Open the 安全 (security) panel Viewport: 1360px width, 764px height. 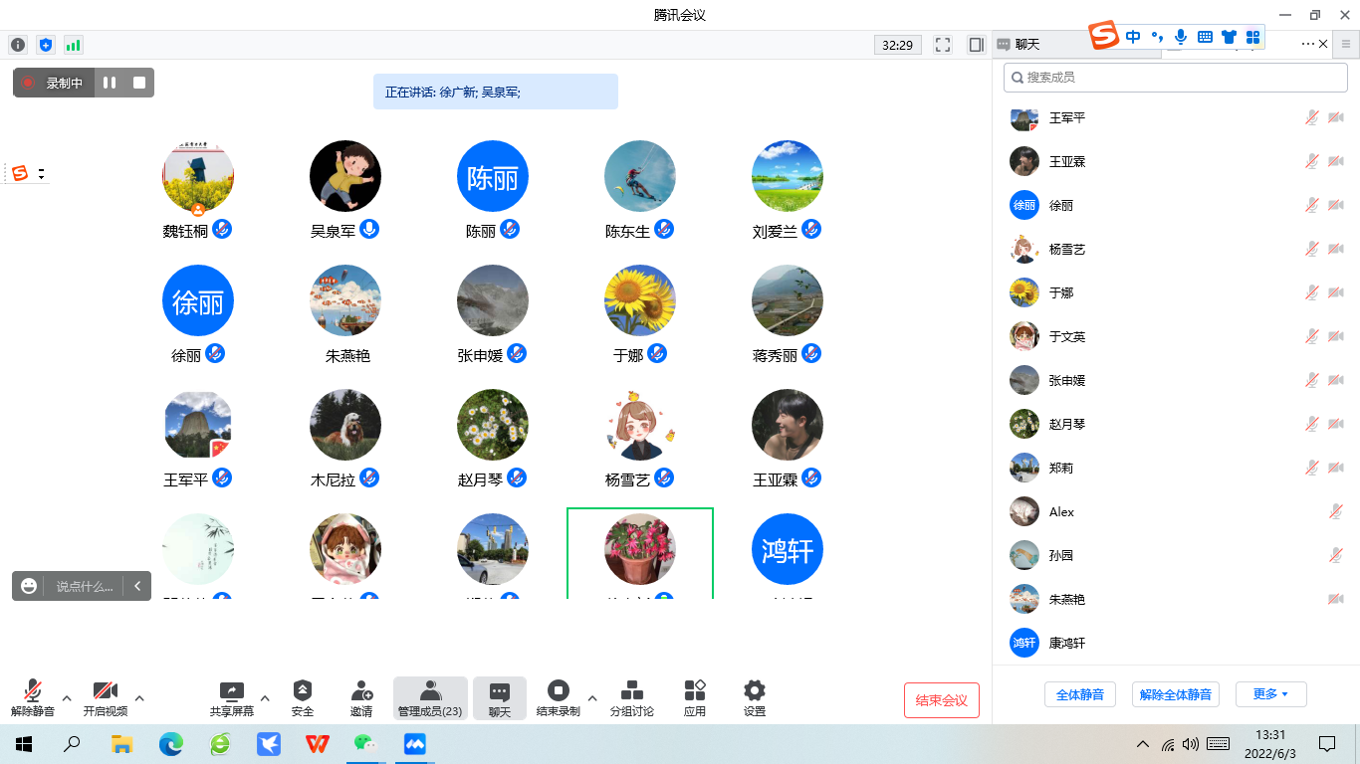tap(303, 696)
